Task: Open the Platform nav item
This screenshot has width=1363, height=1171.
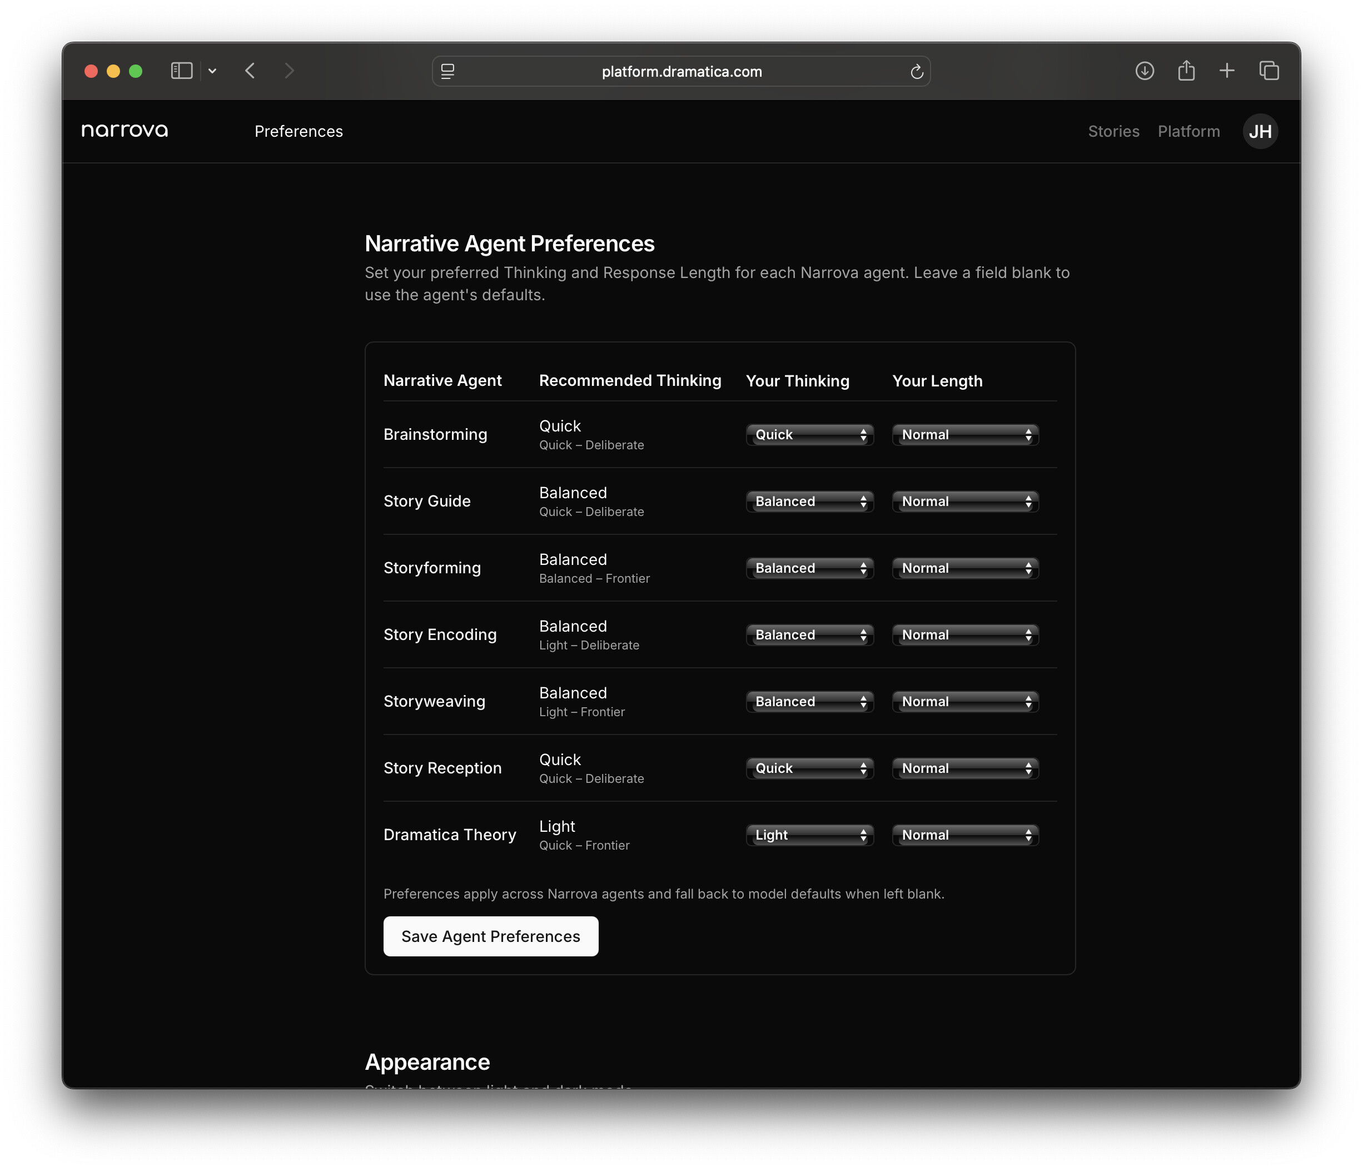Action: [1188, 131]
